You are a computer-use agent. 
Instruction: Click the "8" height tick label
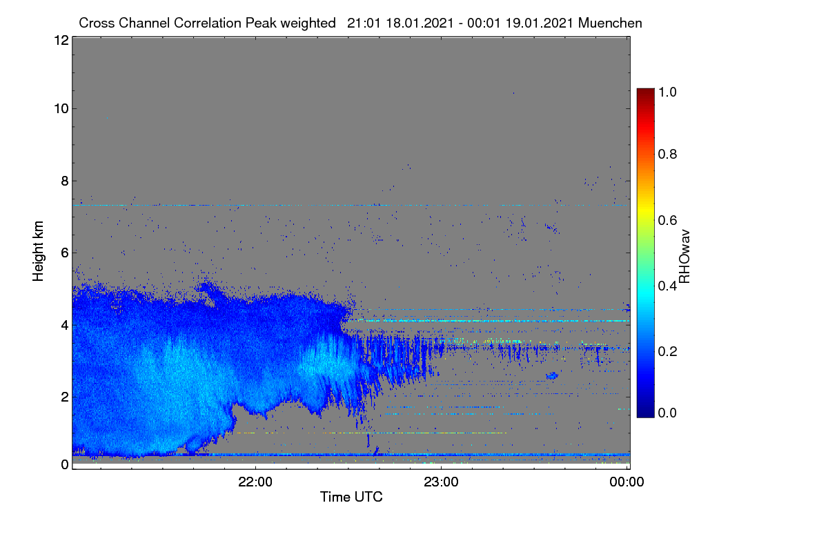coord(63,181)
